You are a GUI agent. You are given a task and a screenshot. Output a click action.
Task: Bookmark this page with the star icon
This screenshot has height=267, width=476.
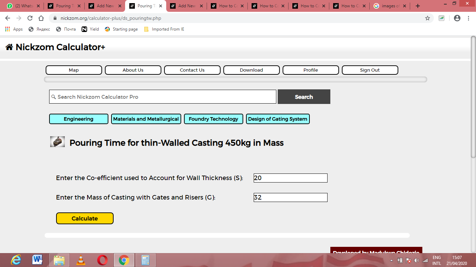pyautogui.click(x=428, y=18)
